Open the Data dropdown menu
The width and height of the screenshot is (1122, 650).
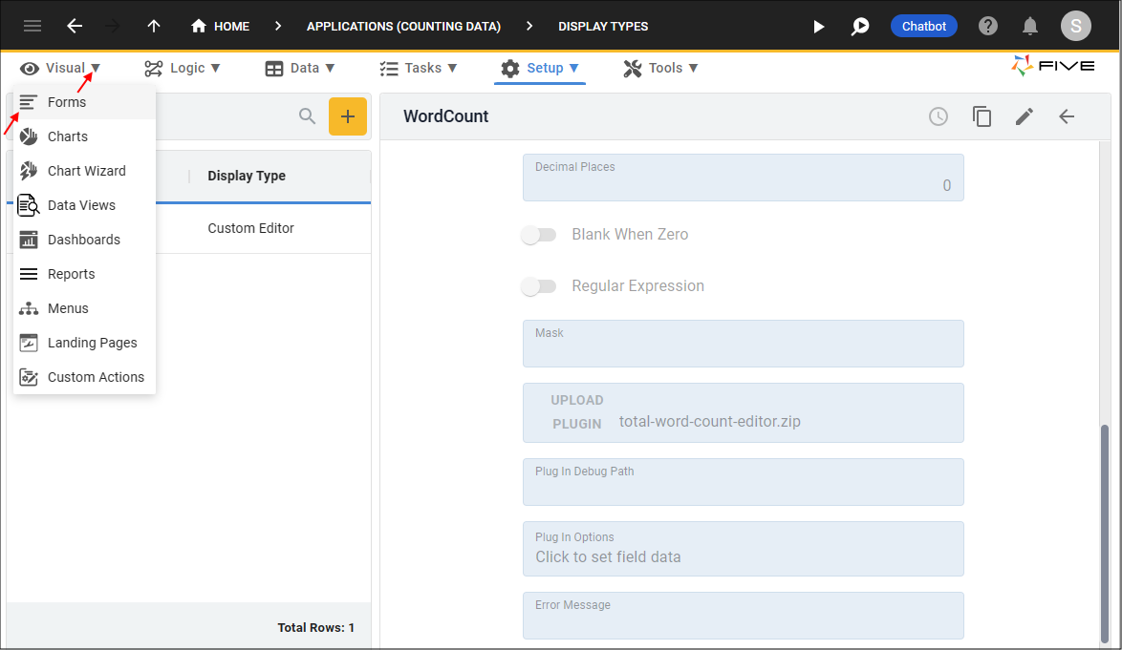(x=300, y=68)
